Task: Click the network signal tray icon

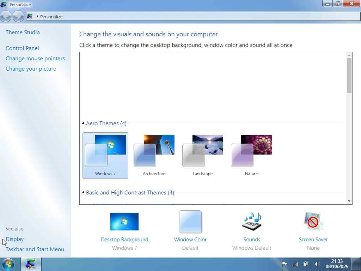Action: [x=295, y=264]
